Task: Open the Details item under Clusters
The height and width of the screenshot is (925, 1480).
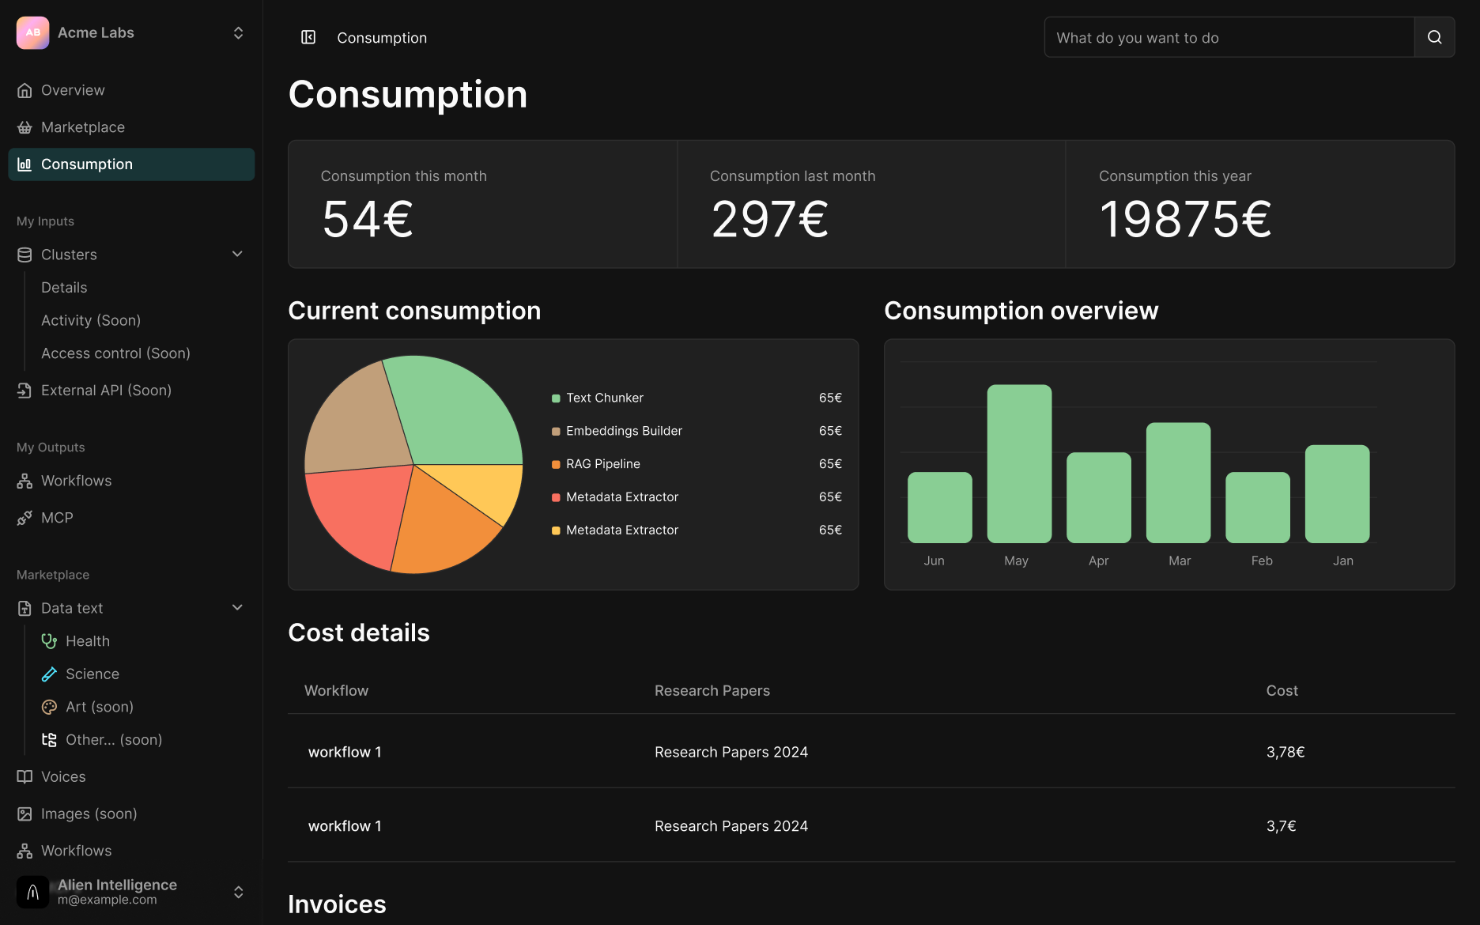Action: (x=64, y=288)
